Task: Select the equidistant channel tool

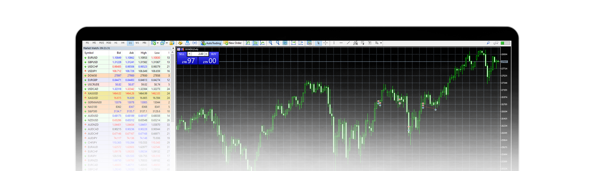Action: (x=356, y=43)
